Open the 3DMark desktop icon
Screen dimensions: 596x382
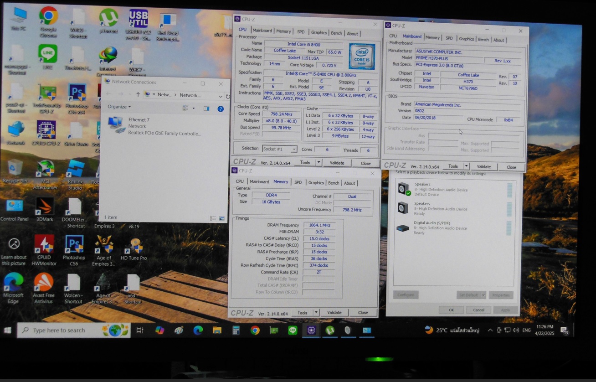45,207
